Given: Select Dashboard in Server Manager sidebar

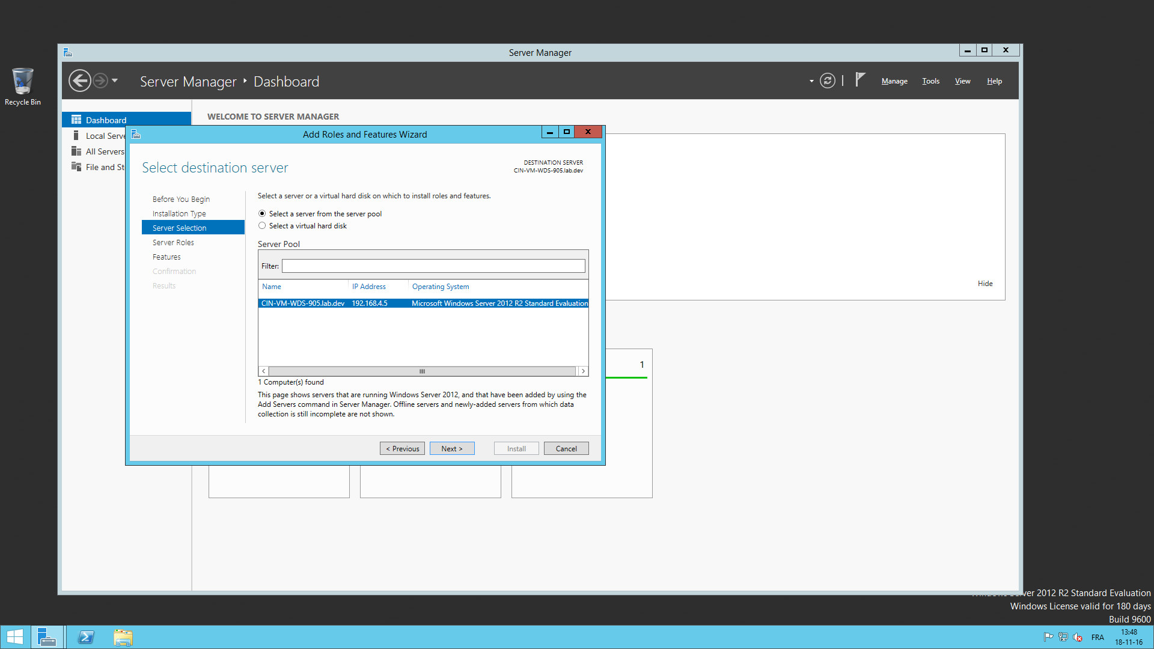Looking at the screenshot, I should click(x=127, y=120).
